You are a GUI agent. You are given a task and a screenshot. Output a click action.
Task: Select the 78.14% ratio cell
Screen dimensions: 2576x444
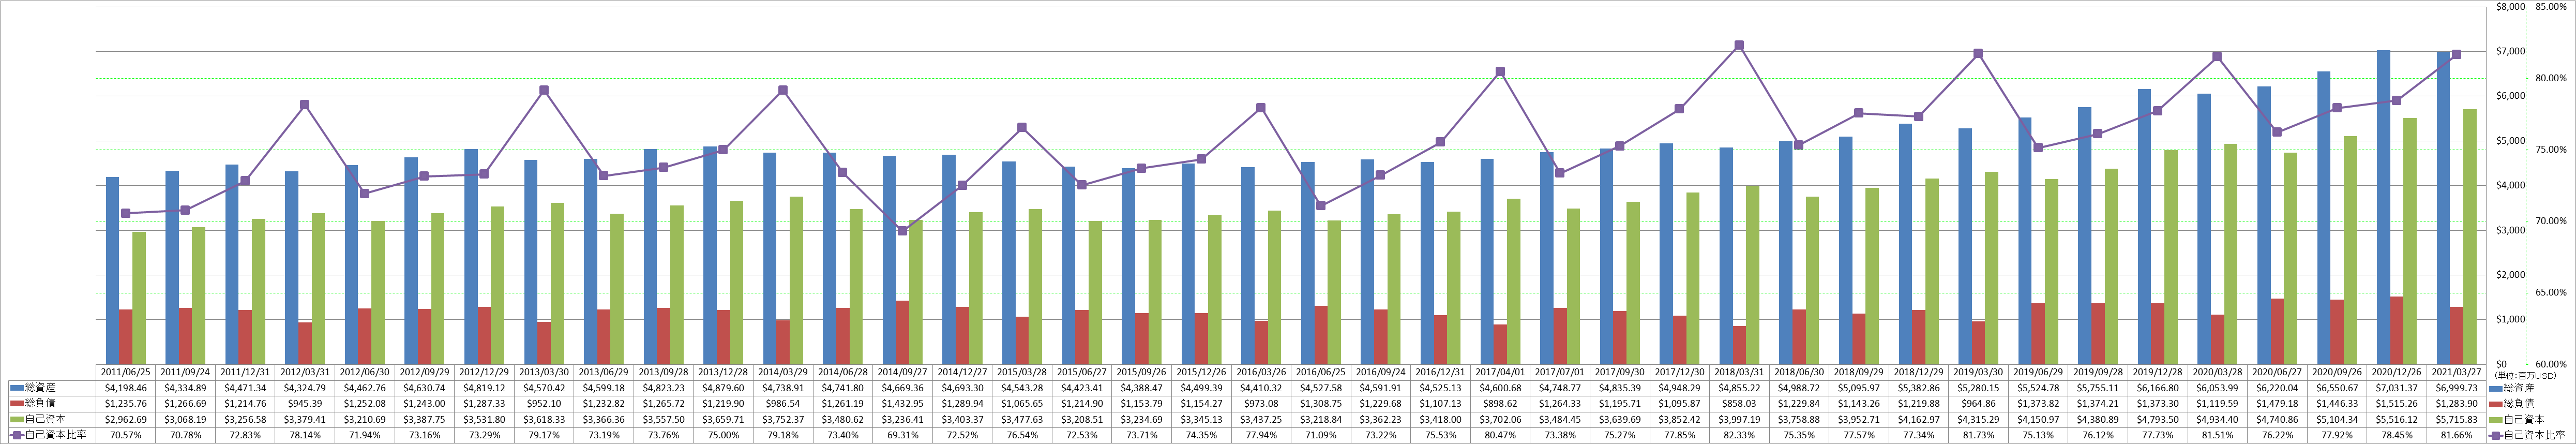coord(305,435)
